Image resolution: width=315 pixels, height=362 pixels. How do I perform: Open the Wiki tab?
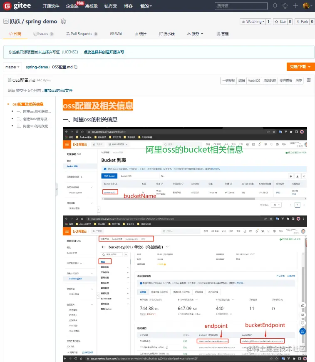[x=116, y=34]
